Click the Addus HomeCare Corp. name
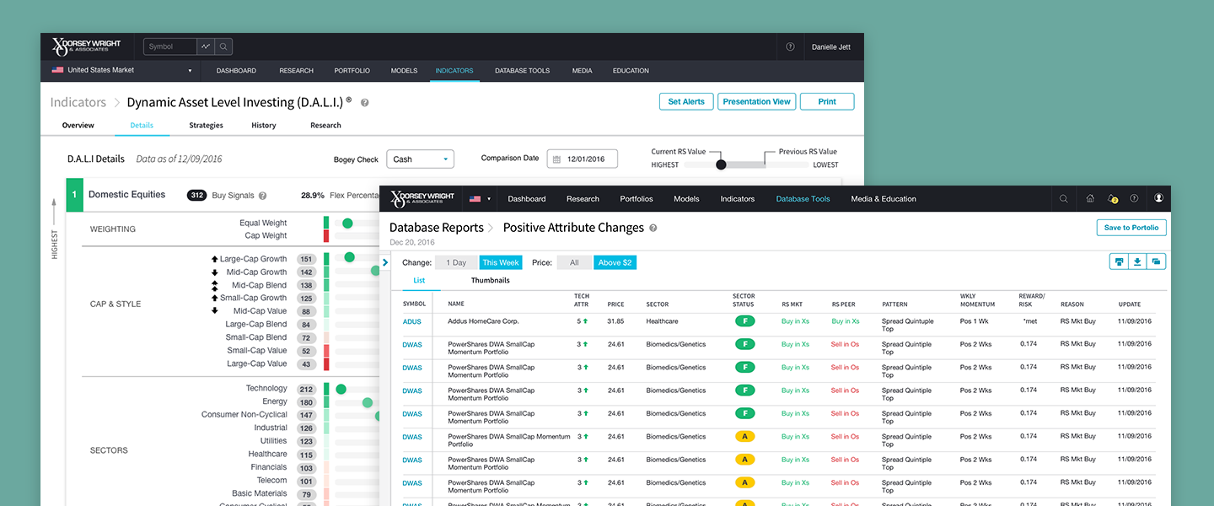Screen dimensions: 1214x506 pos(483,321)
